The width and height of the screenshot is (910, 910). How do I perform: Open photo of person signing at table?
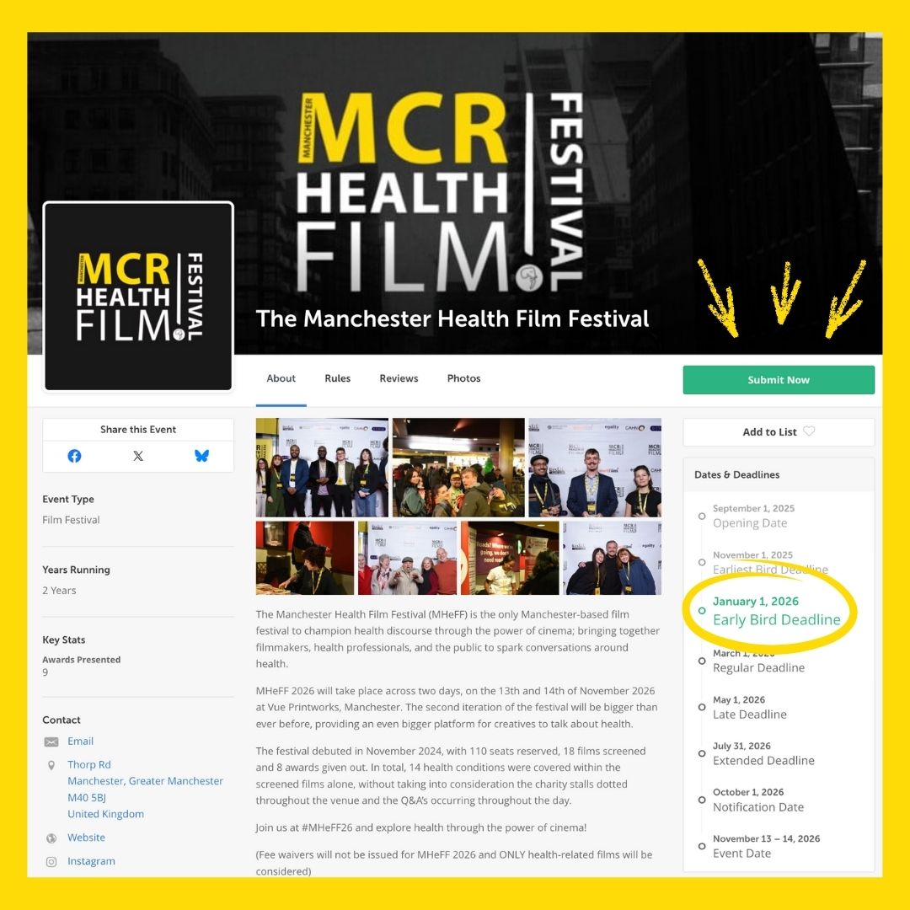pos(305,558)
